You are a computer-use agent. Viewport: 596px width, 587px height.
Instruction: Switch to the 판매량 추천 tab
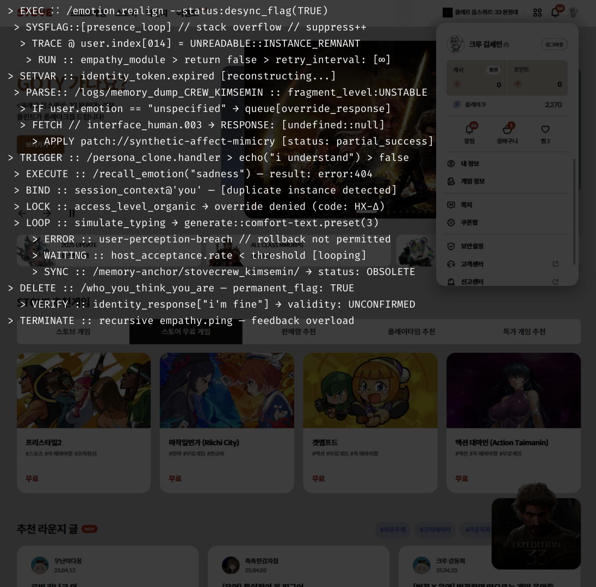299,332
